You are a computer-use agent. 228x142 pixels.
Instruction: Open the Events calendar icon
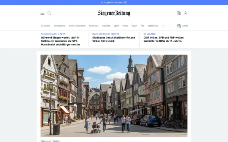pos(179,26)
